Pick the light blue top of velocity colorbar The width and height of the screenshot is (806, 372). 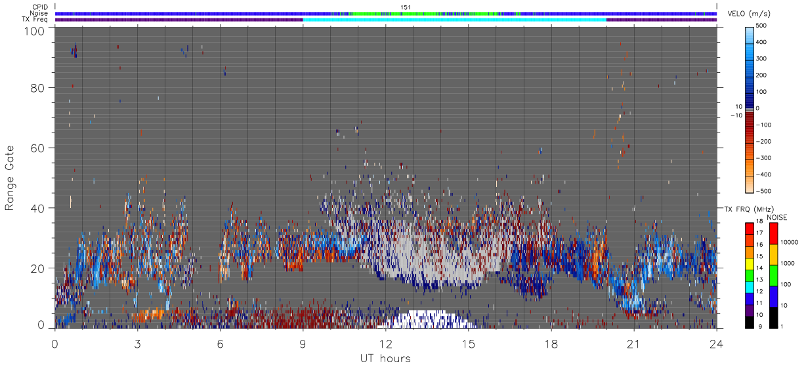point(750,34)
